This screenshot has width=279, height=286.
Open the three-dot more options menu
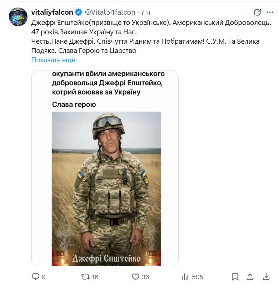click(x=270, y=12)
